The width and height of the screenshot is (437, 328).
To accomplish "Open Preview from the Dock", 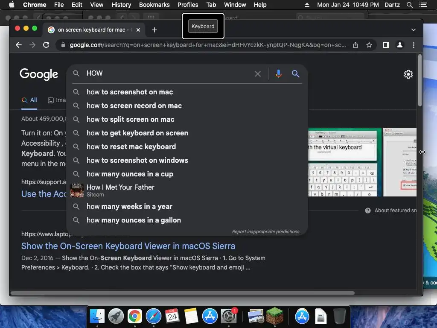I will pos(256,316).
